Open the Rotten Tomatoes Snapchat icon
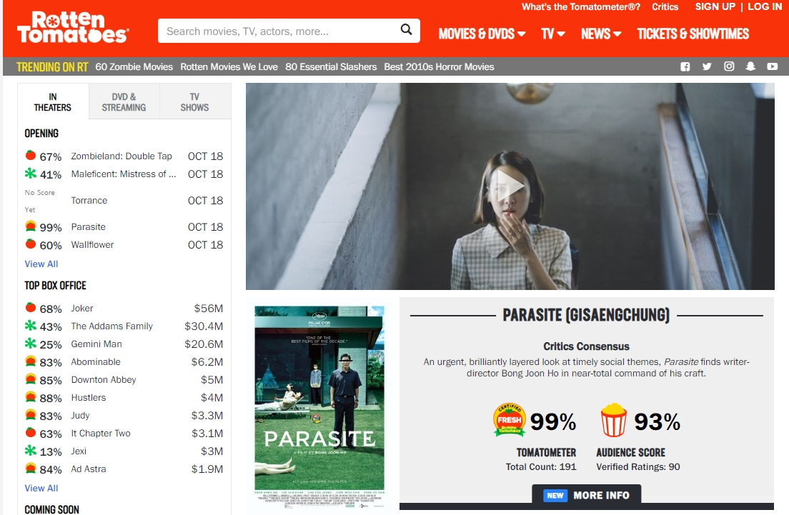This screenshot has height=515, width=789. [x=750, y=66]
